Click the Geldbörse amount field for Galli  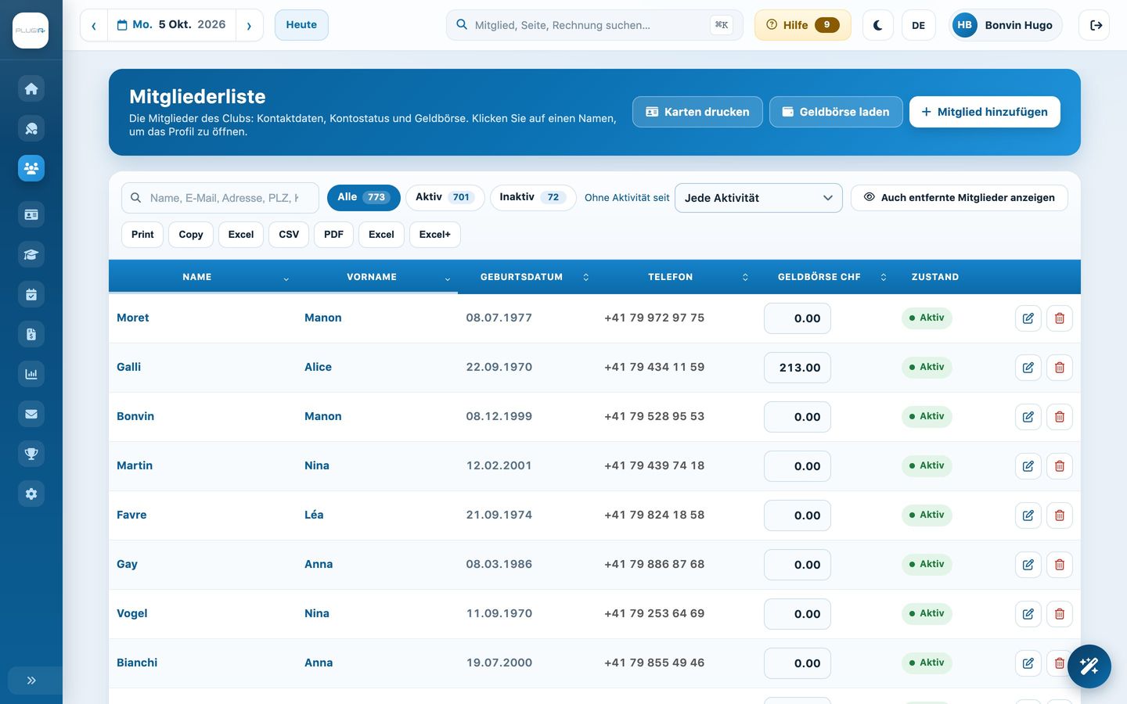point(798,368)
